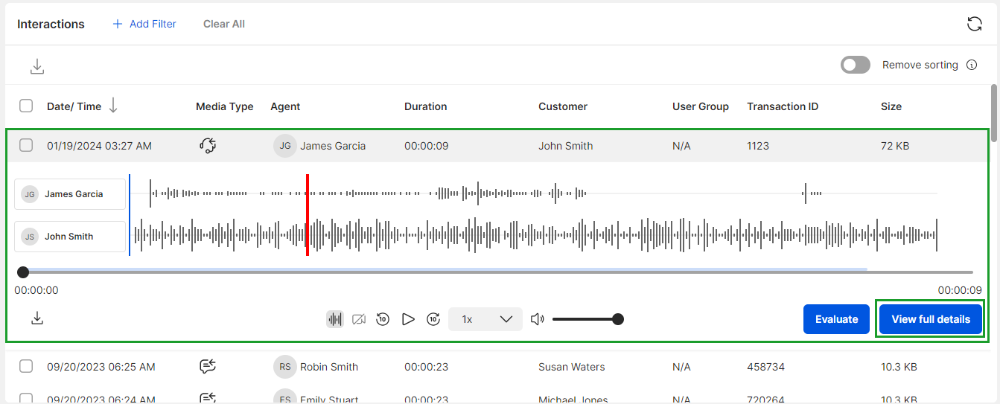Click on James Garcia's audio waveform
Image resolution: width=1000 pixels, height=404 pixels.
tap(535, 193)
